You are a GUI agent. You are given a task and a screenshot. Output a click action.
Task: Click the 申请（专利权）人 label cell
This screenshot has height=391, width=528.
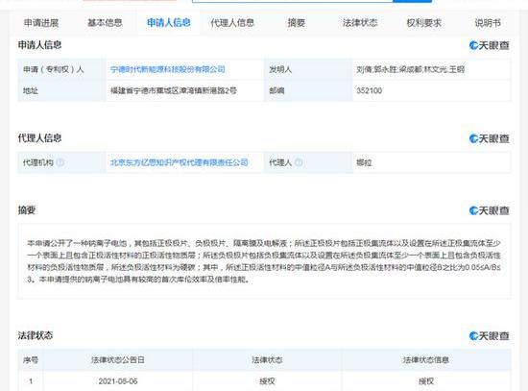pos(62,69)
